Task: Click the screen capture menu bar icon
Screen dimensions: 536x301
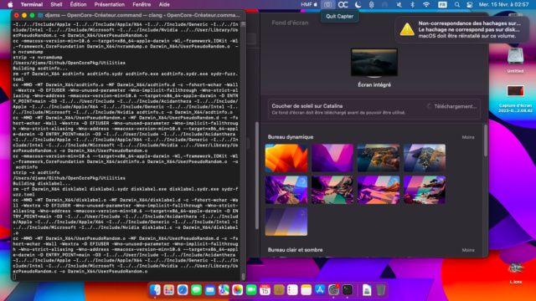Action: (x=327, y=4)
